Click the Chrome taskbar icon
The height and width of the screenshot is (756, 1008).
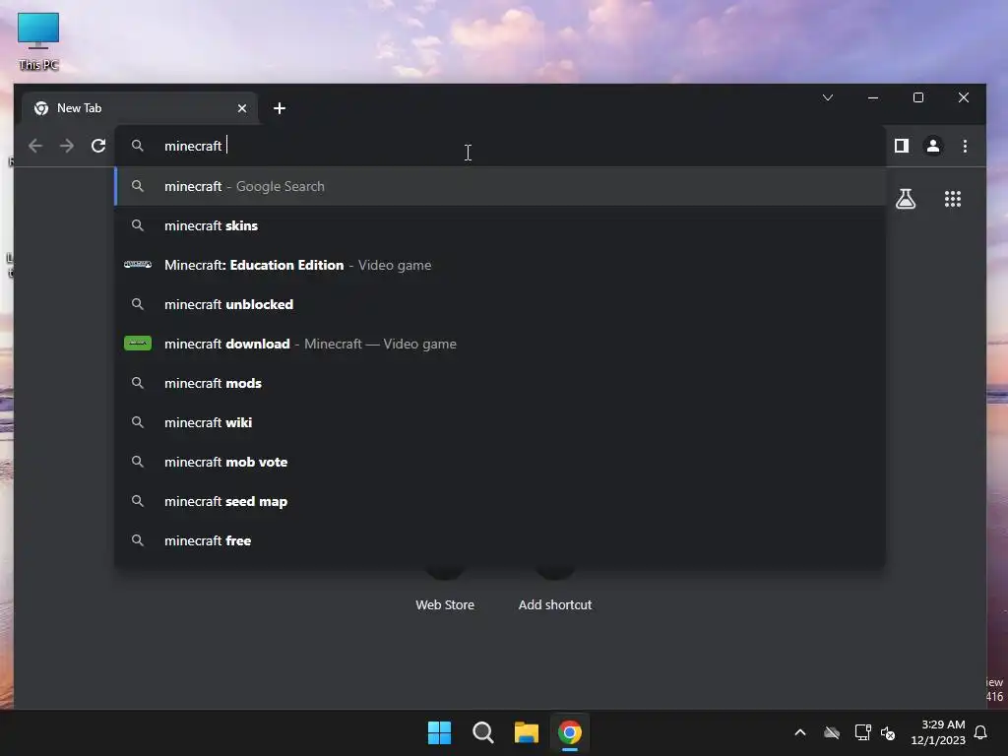pyautogui.click(x=570, y=732)
